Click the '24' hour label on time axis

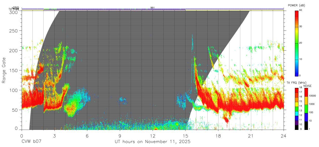pos(284,136)
